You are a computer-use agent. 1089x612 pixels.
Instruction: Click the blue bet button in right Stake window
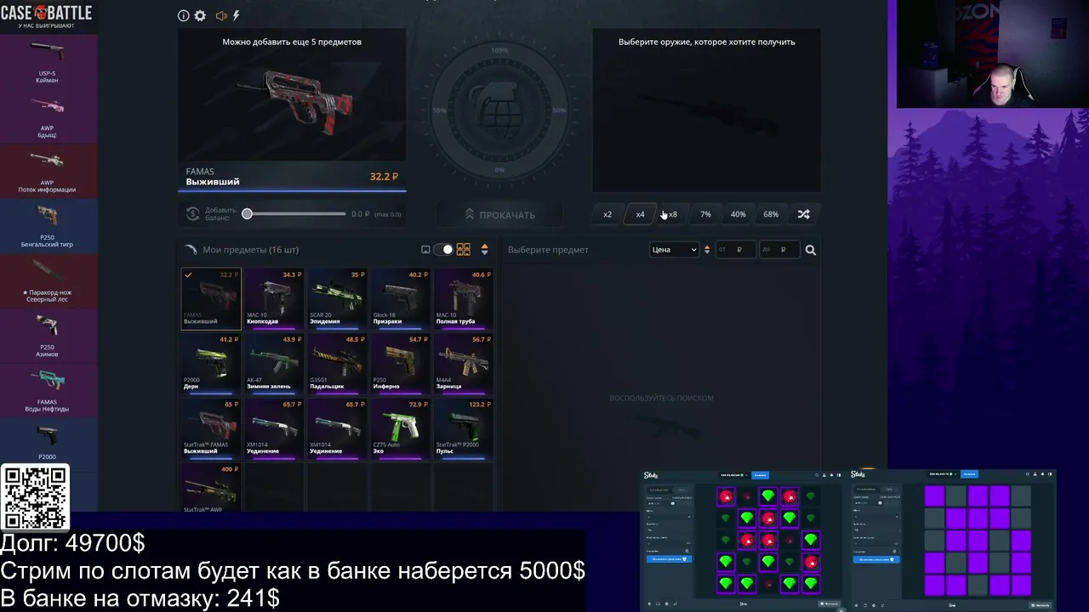click(876, 558)
